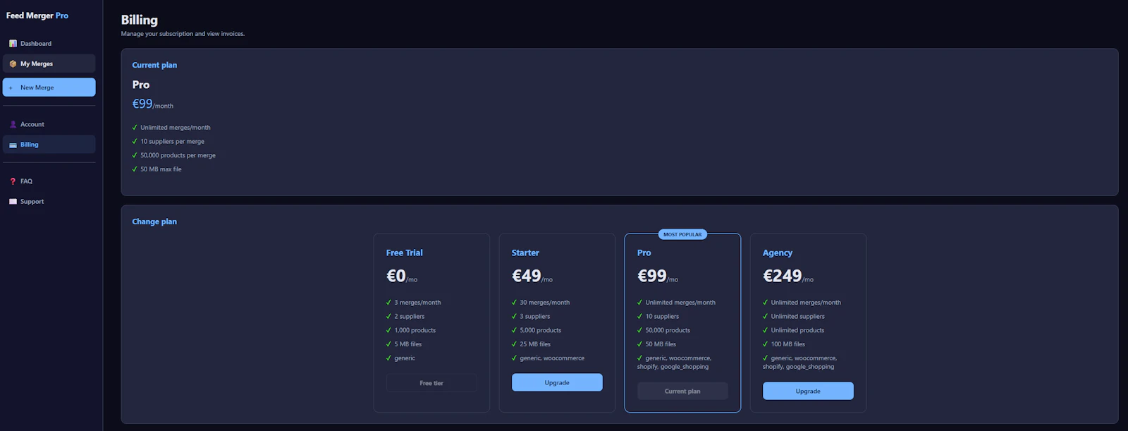Click the FAQ question mark icon
1128x431 pixels.
click(x=13, y=181)
